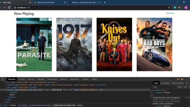Switch to the GitHub react-slick tab

click(84, 2)
